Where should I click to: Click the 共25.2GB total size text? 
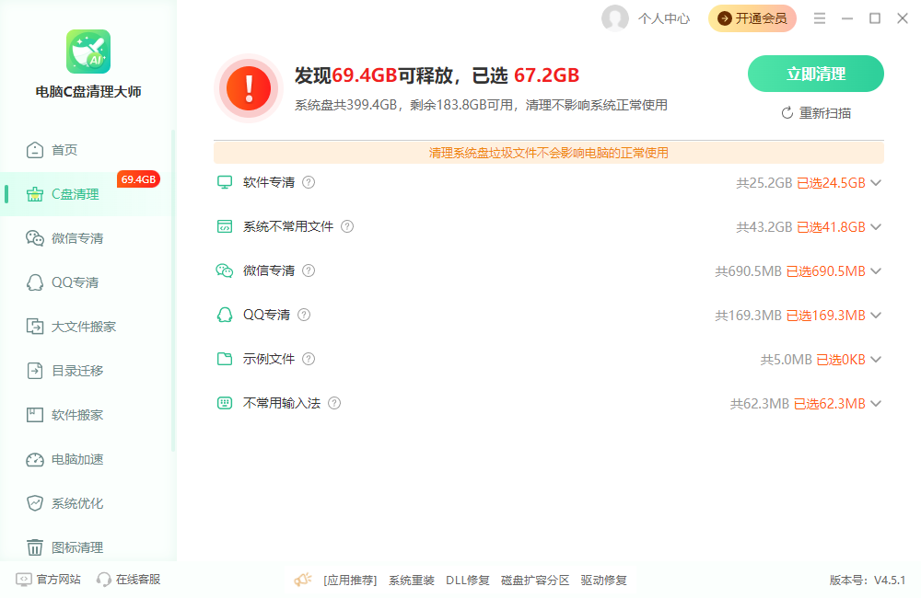click(764, 183)
